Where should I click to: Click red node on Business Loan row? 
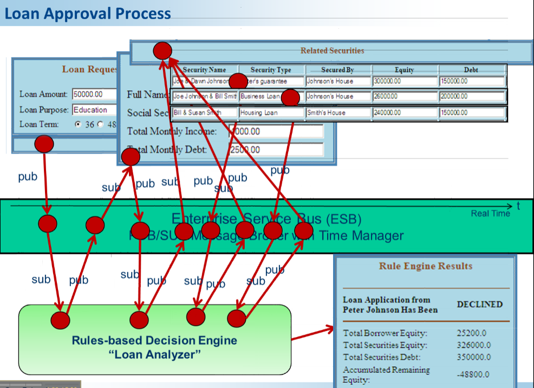[290, 97]
